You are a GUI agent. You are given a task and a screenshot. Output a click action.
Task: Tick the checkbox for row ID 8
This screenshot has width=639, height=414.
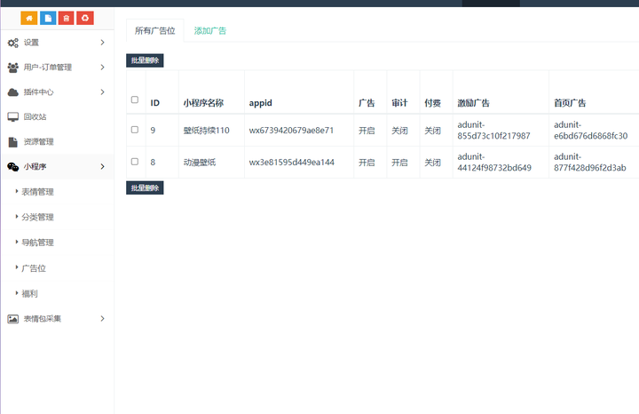point(135,162)
